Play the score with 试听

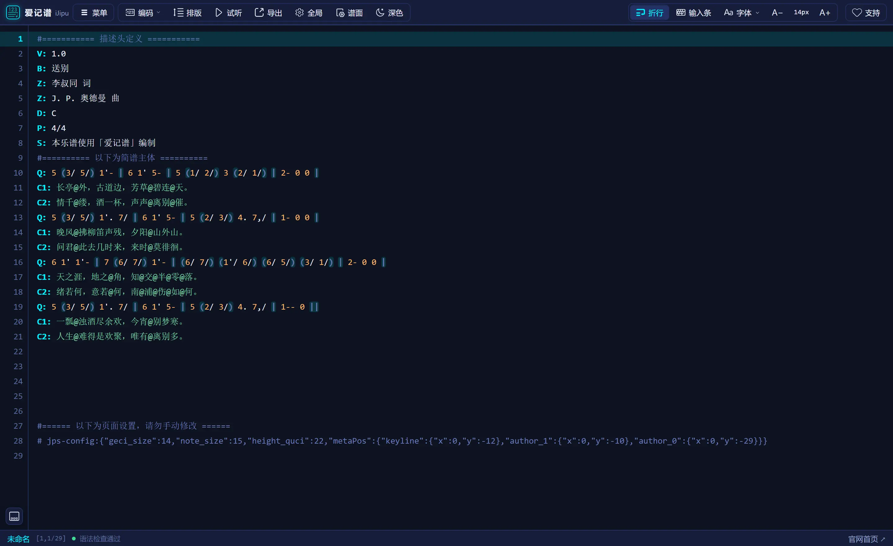click(x=228, y=13)
